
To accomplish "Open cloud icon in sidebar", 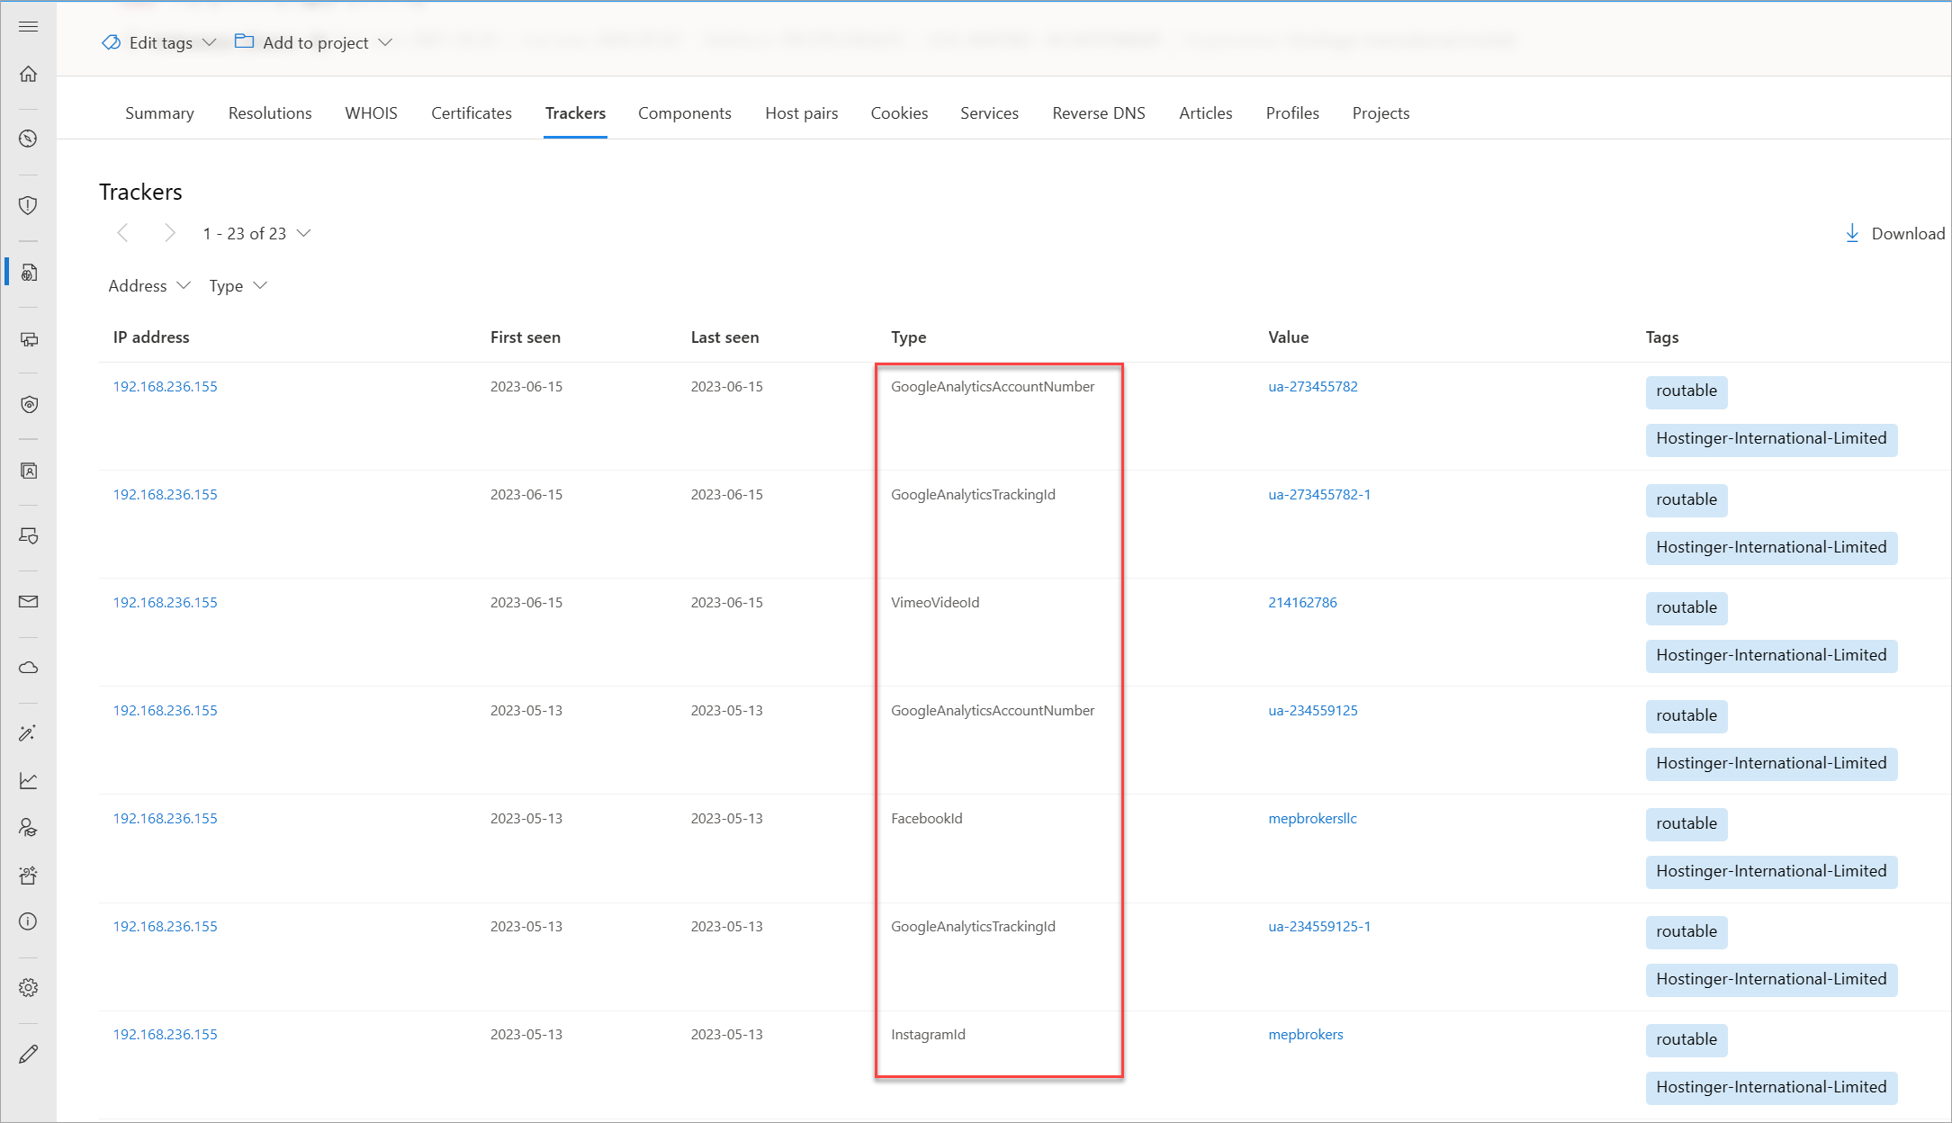I will 28,668.
